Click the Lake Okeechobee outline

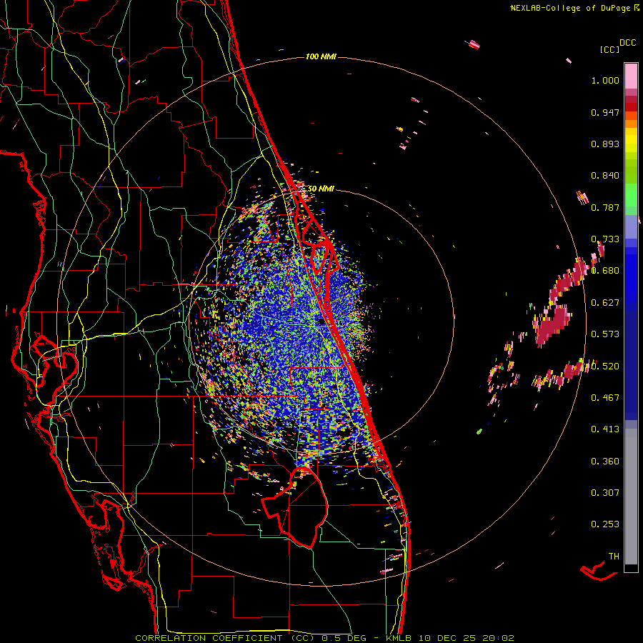click(295, 507)
